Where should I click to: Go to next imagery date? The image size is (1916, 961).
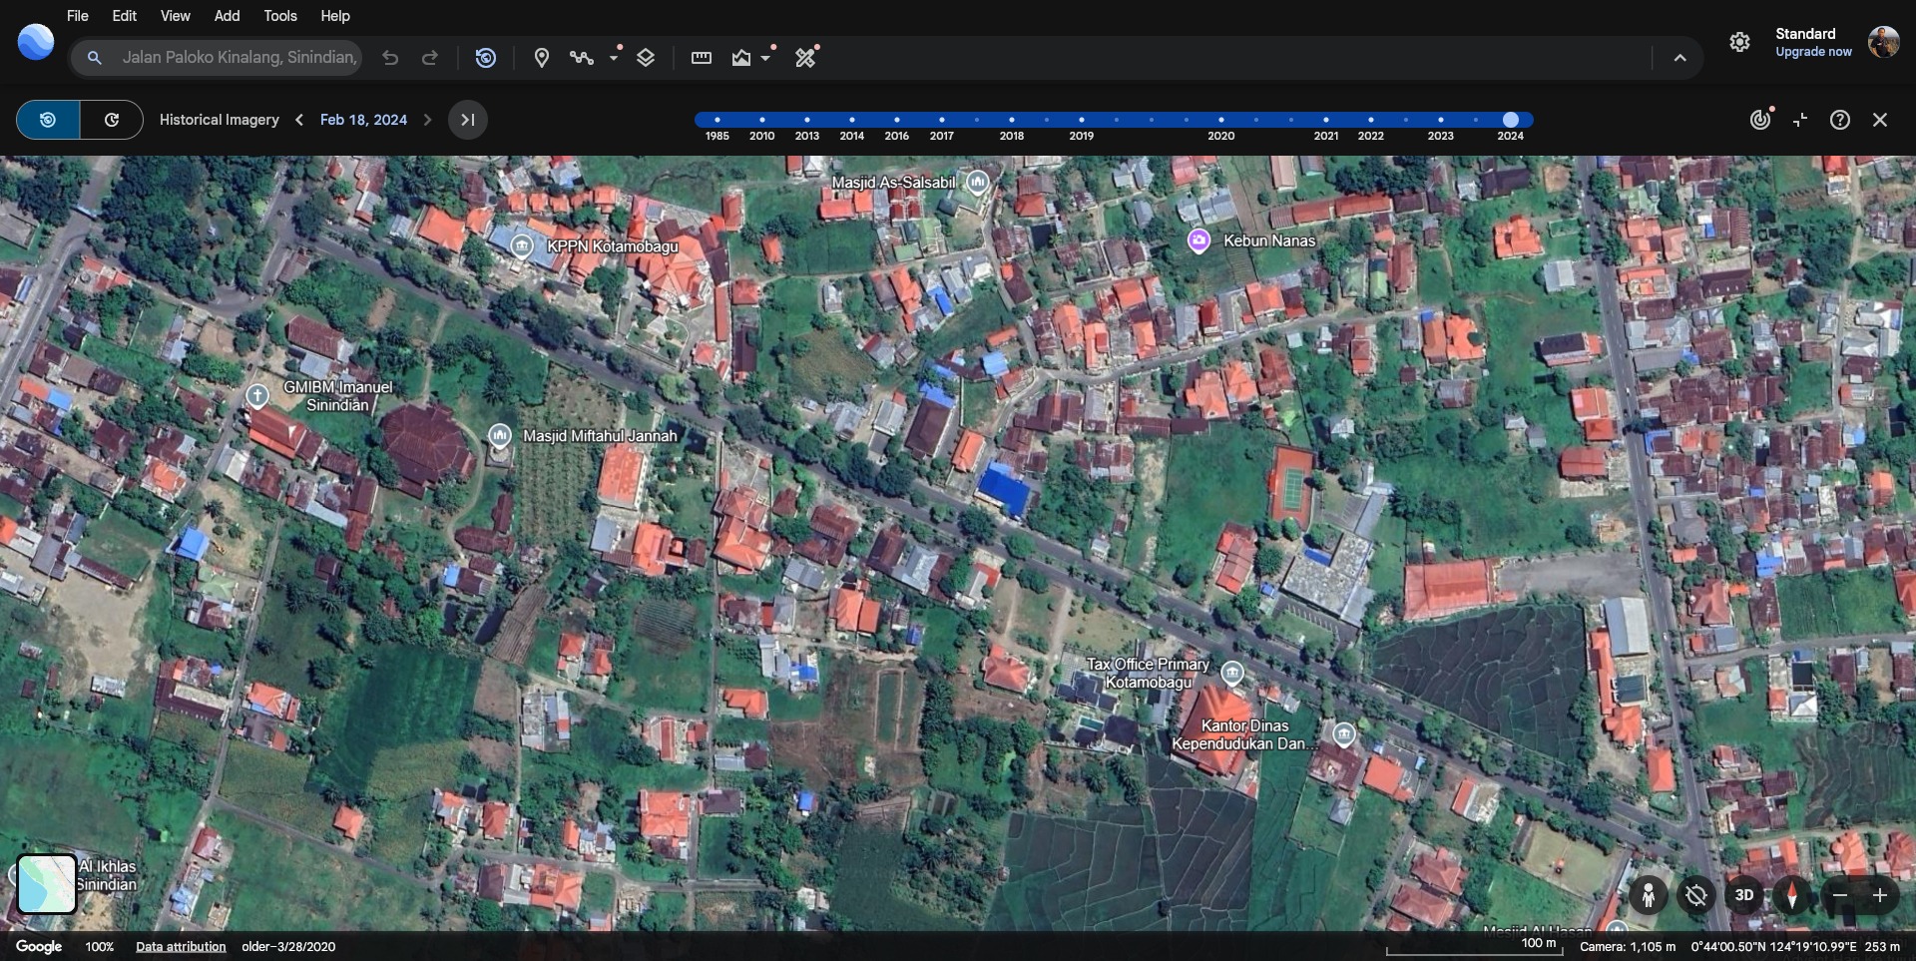(427, 120)
